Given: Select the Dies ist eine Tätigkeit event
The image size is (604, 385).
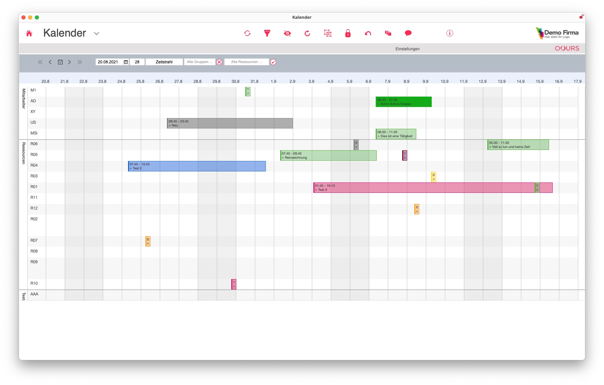Looking at the screenshot, I should point(396,134).
